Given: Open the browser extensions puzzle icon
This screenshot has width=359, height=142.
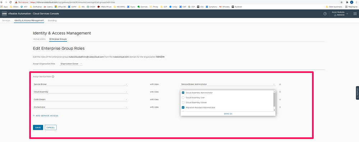Looking at the screenshot, I should point(347,2).
